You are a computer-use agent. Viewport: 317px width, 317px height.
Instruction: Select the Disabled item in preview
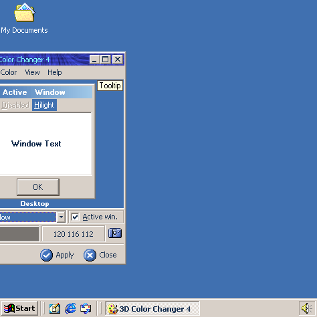click(15, 105)
